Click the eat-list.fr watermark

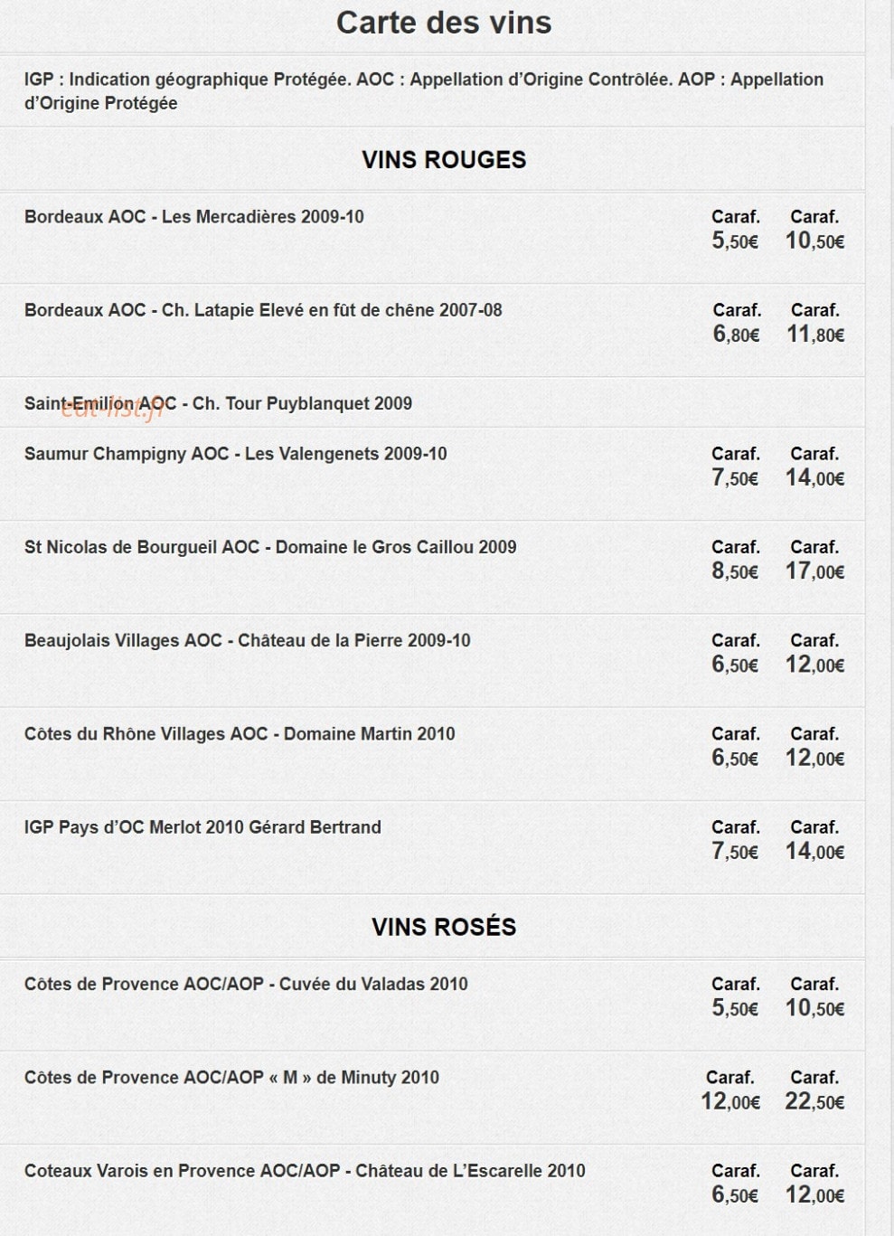click(x=113, y=408)
